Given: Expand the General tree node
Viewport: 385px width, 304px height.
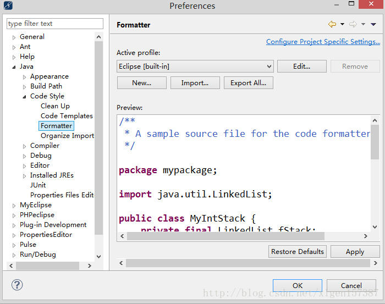Looking at the screenshot, I should (x=14, y=37).
